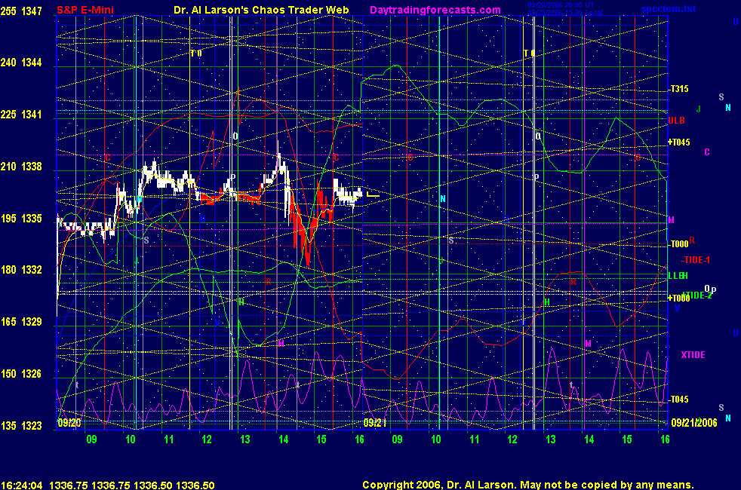The height and width of the screenshot is (490, 741).
Task: Click the -T315 line label
Action: (x=678, y=89)
